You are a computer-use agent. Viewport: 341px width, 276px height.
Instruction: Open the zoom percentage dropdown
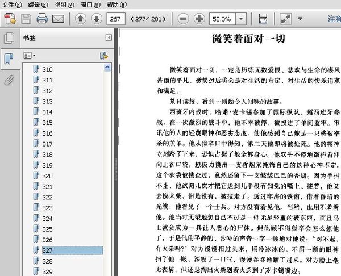[242, 19]
